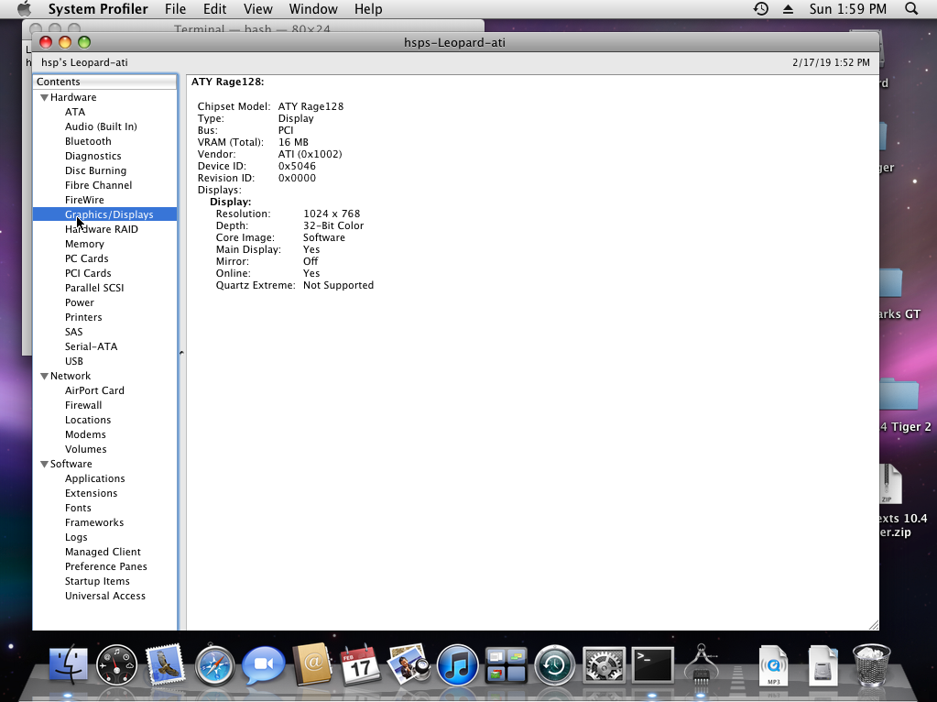Click ATY Rage128 Chipset Model value

click(x=311, y=106)
